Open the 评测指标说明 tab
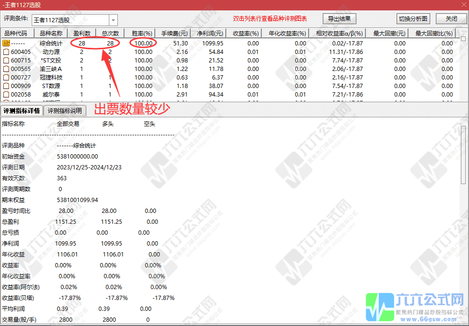Image resolution: width=469 pixels, height=326 pixels. 64,110
